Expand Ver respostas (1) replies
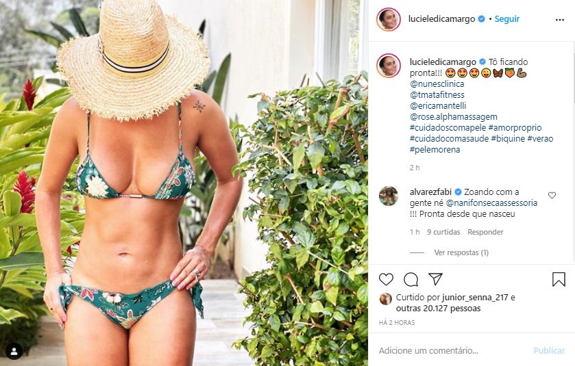The image size is (575, 366). coord(461,252)
